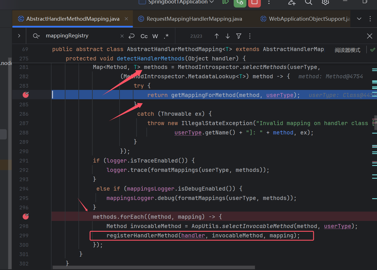
Task: Switch to WebApplicationObjectSupport.java tab
Action: coord(305,19)
